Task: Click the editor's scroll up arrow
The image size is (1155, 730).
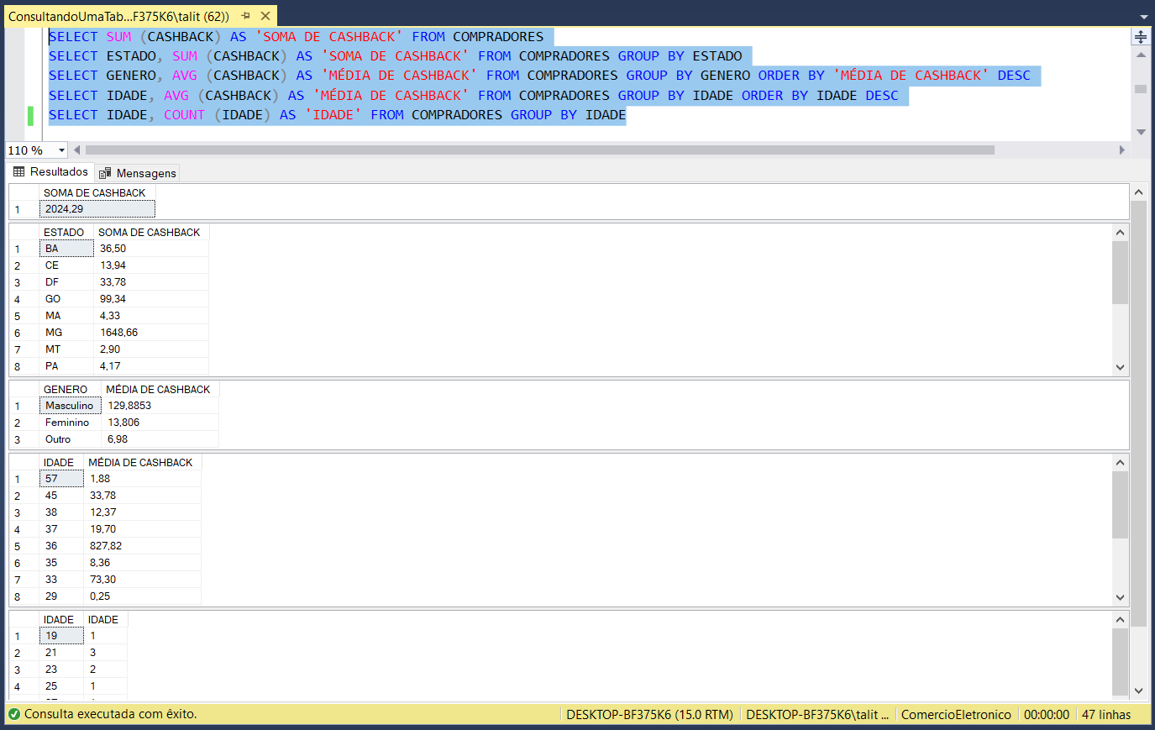Action: [1141, 55]
